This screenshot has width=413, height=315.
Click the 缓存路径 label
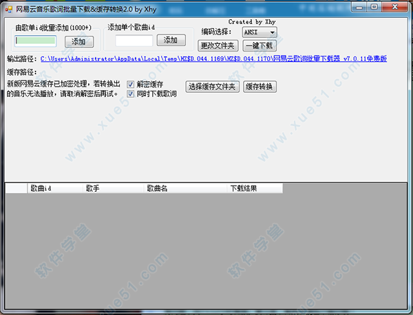(x=22, y=72)
